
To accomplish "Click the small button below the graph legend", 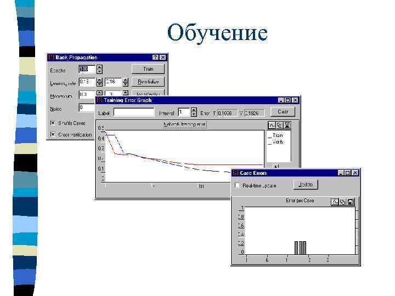I will click(x=276, y=166).
